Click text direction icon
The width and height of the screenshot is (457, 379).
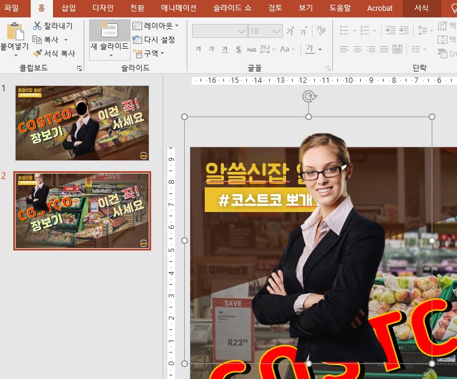[443, 26]
